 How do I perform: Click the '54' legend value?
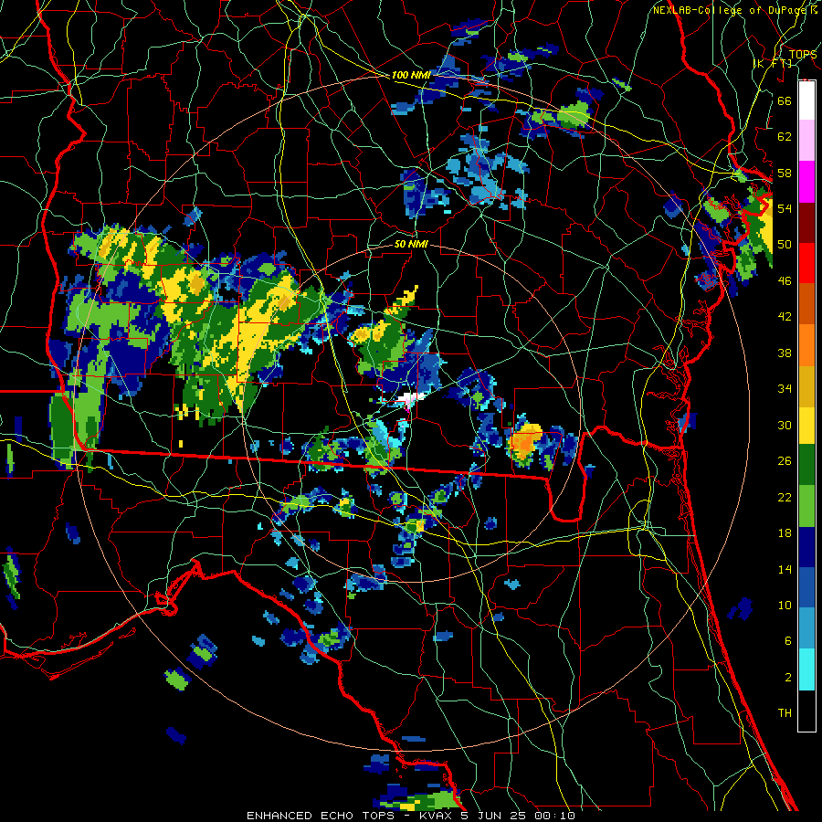(x=785, y=208)
